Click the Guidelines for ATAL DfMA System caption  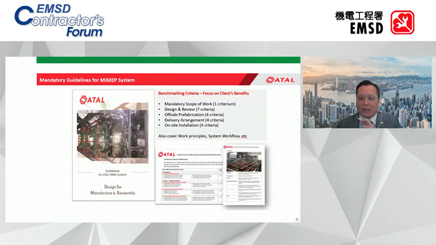click(x=113, y=173)
